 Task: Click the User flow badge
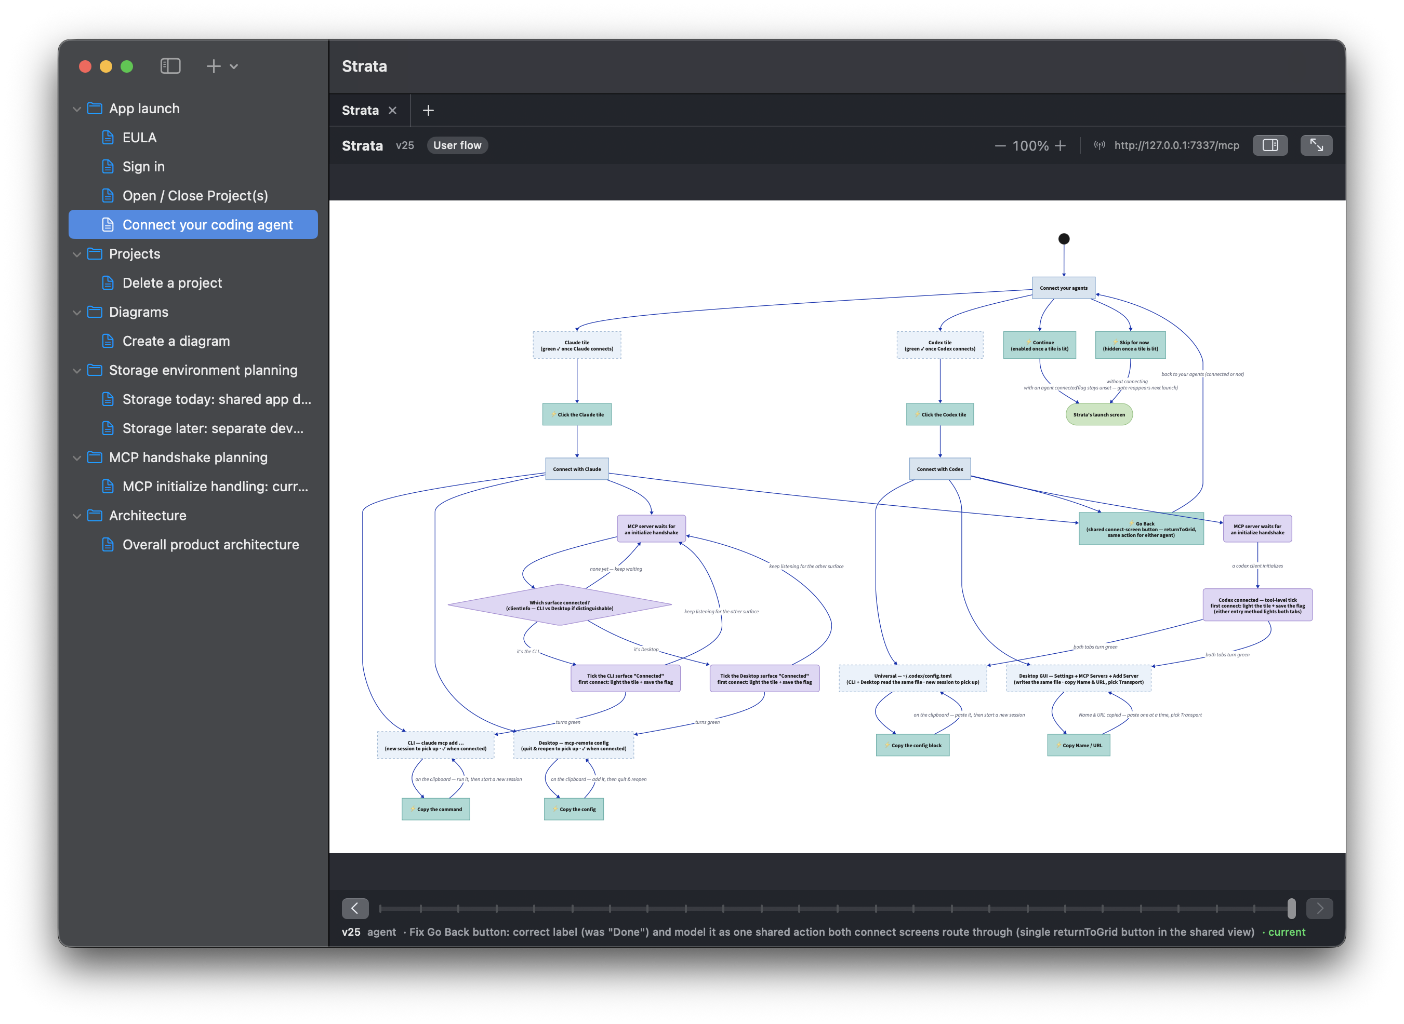pyautogui.click(x=457, y=146)
